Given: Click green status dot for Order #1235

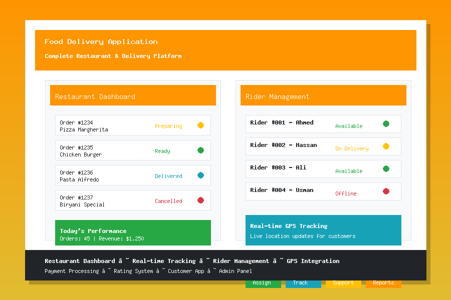Looking at the screenshot, I should click(x=200, y=150).
